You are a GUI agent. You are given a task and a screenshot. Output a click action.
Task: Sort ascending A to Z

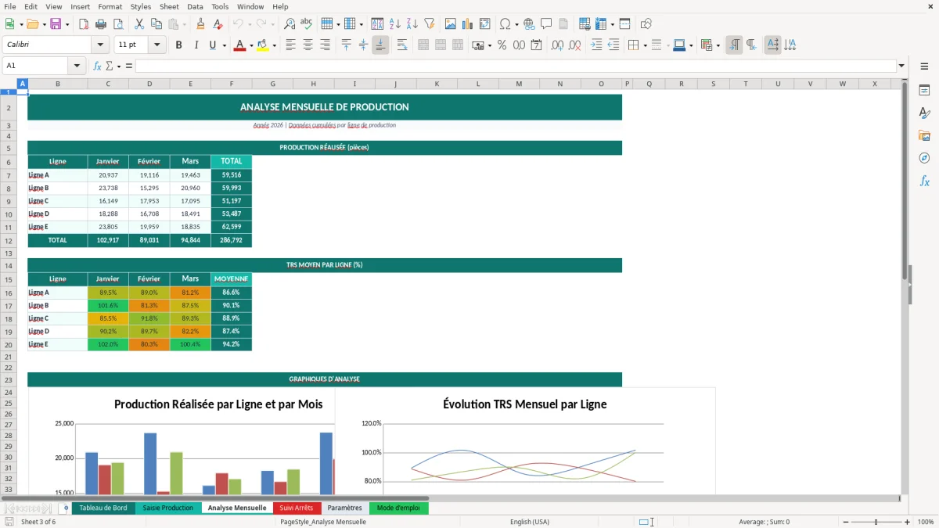point(395,24)
